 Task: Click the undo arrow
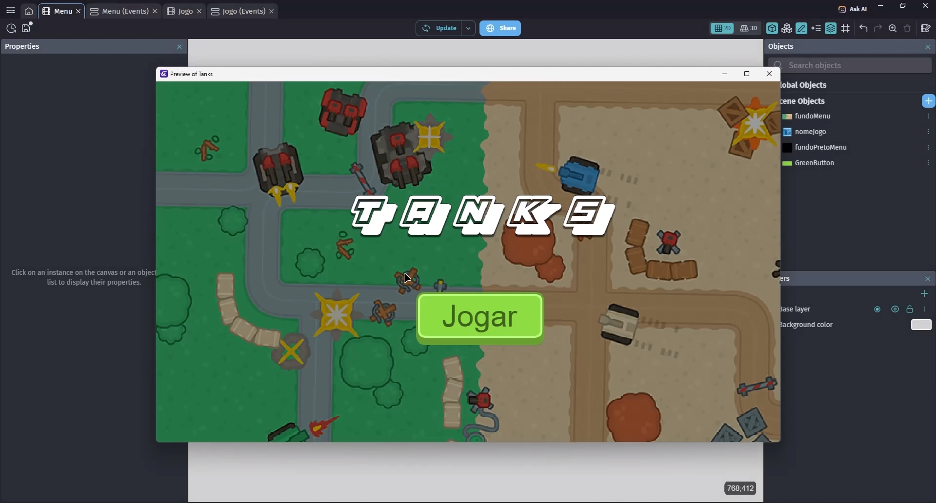click(x=863, y=28)
